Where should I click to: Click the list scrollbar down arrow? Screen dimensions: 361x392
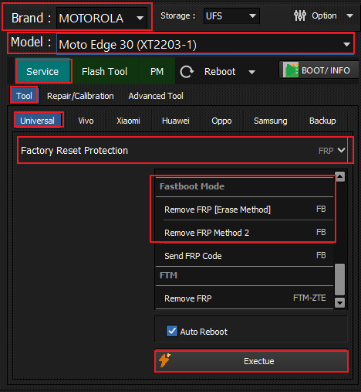pyautogui.click(x=340, y=302)
